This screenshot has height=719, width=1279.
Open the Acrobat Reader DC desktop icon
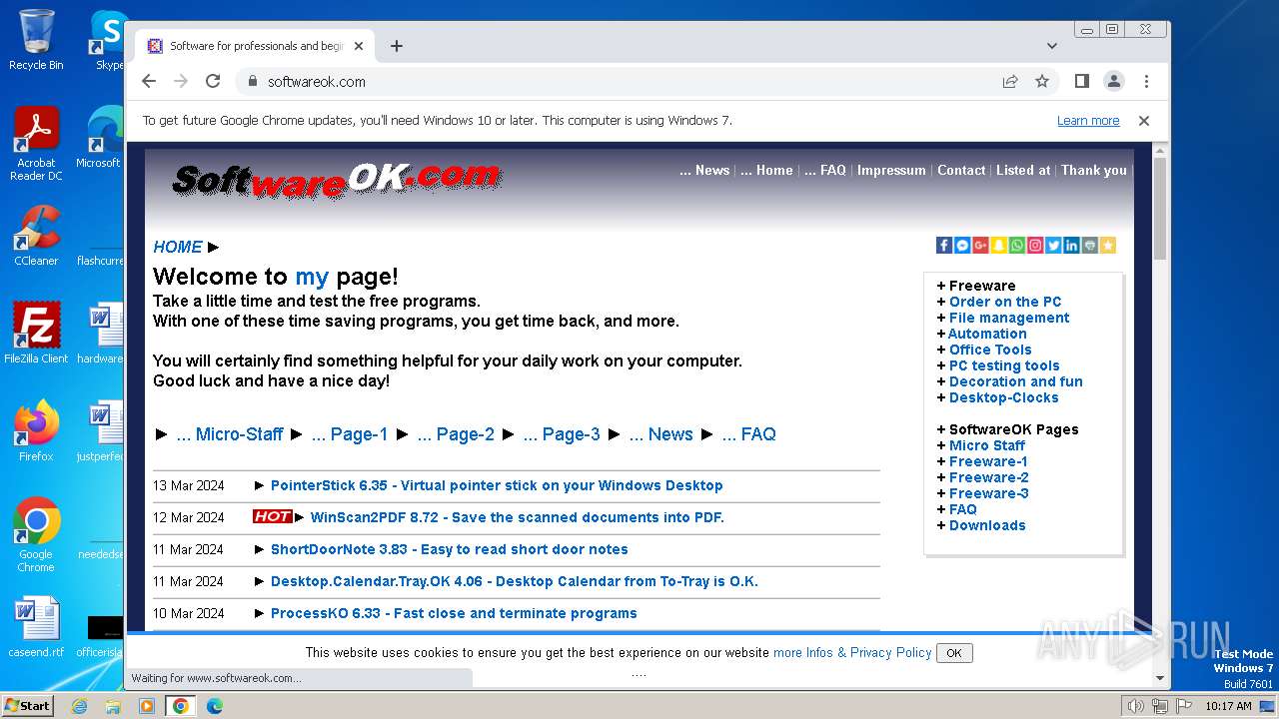pos(36,144)
